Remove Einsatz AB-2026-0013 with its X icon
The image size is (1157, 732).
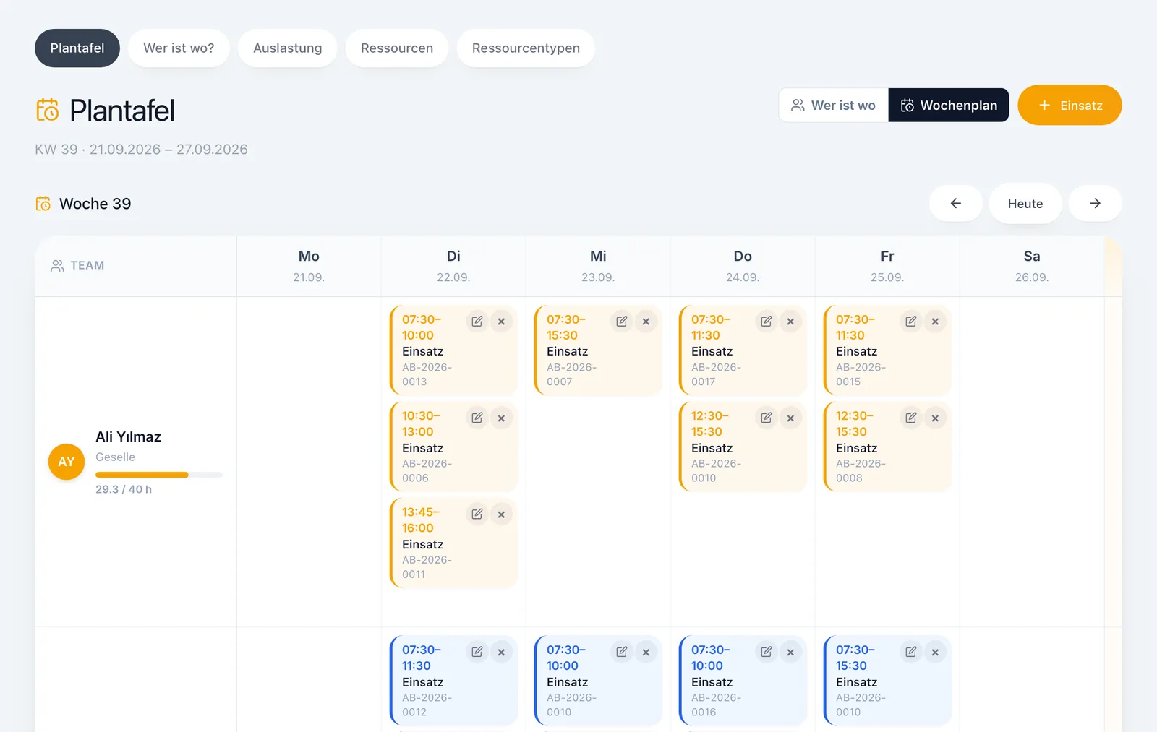501,322
